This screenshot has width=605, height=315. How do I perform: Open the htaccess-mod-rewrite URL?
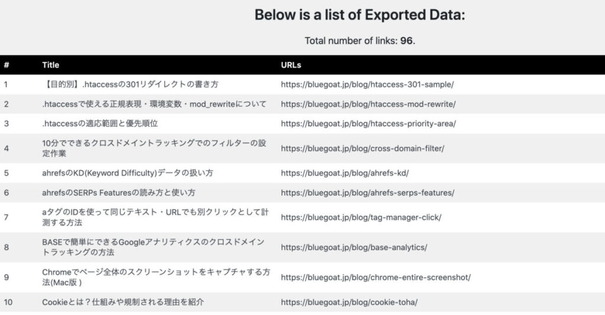point(368,104)
